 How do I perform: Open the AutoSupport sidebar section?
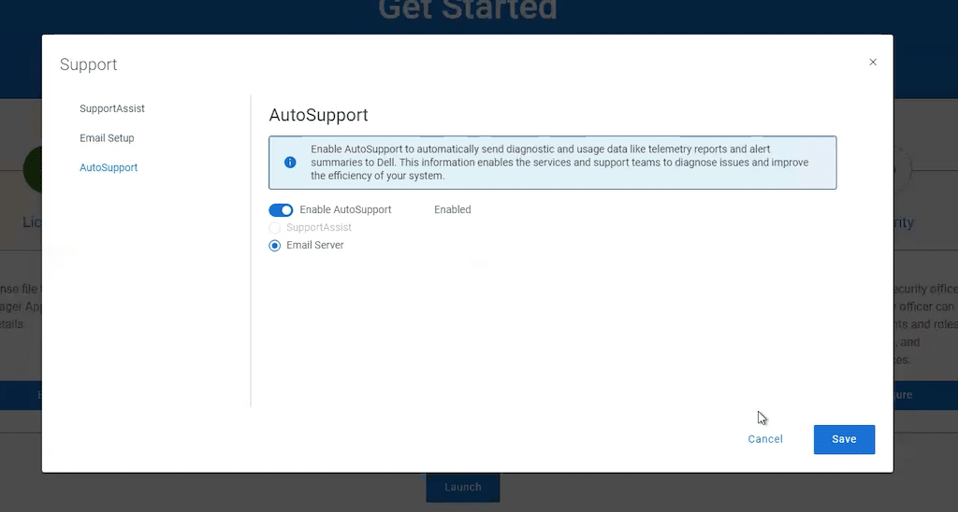[x=109, y=167]
